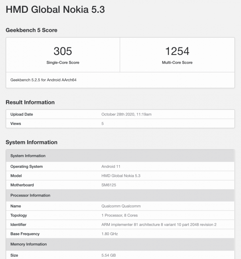Click the Multi-Core Score label
The height and width of the screenshot is (259, 241).
tap(177, 63)
